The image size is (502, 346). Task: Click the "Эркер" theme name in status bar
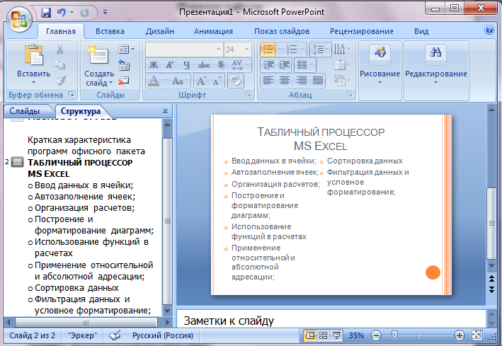point(82,335)
